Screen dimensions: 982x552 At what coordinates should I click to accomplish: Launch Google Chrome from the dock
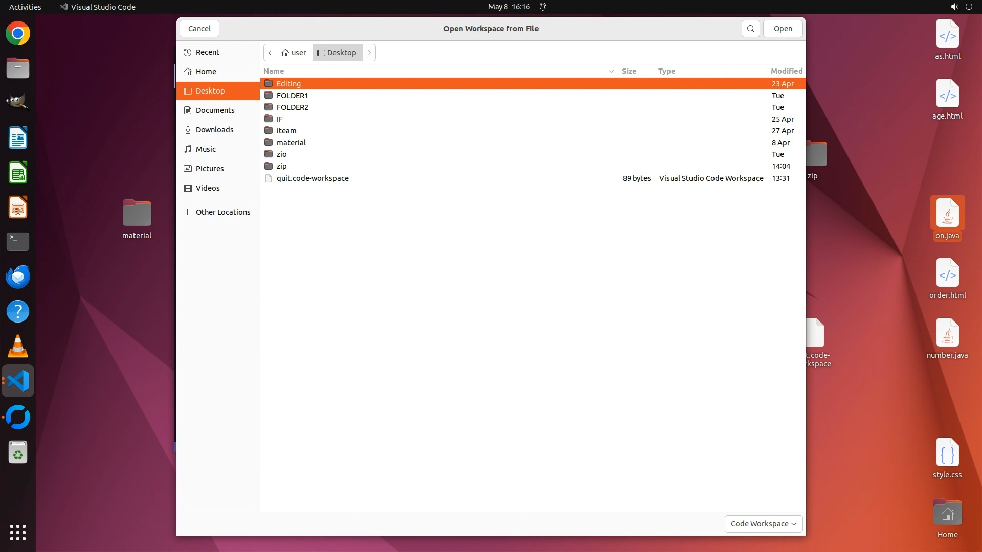click(x=18, y=34)
